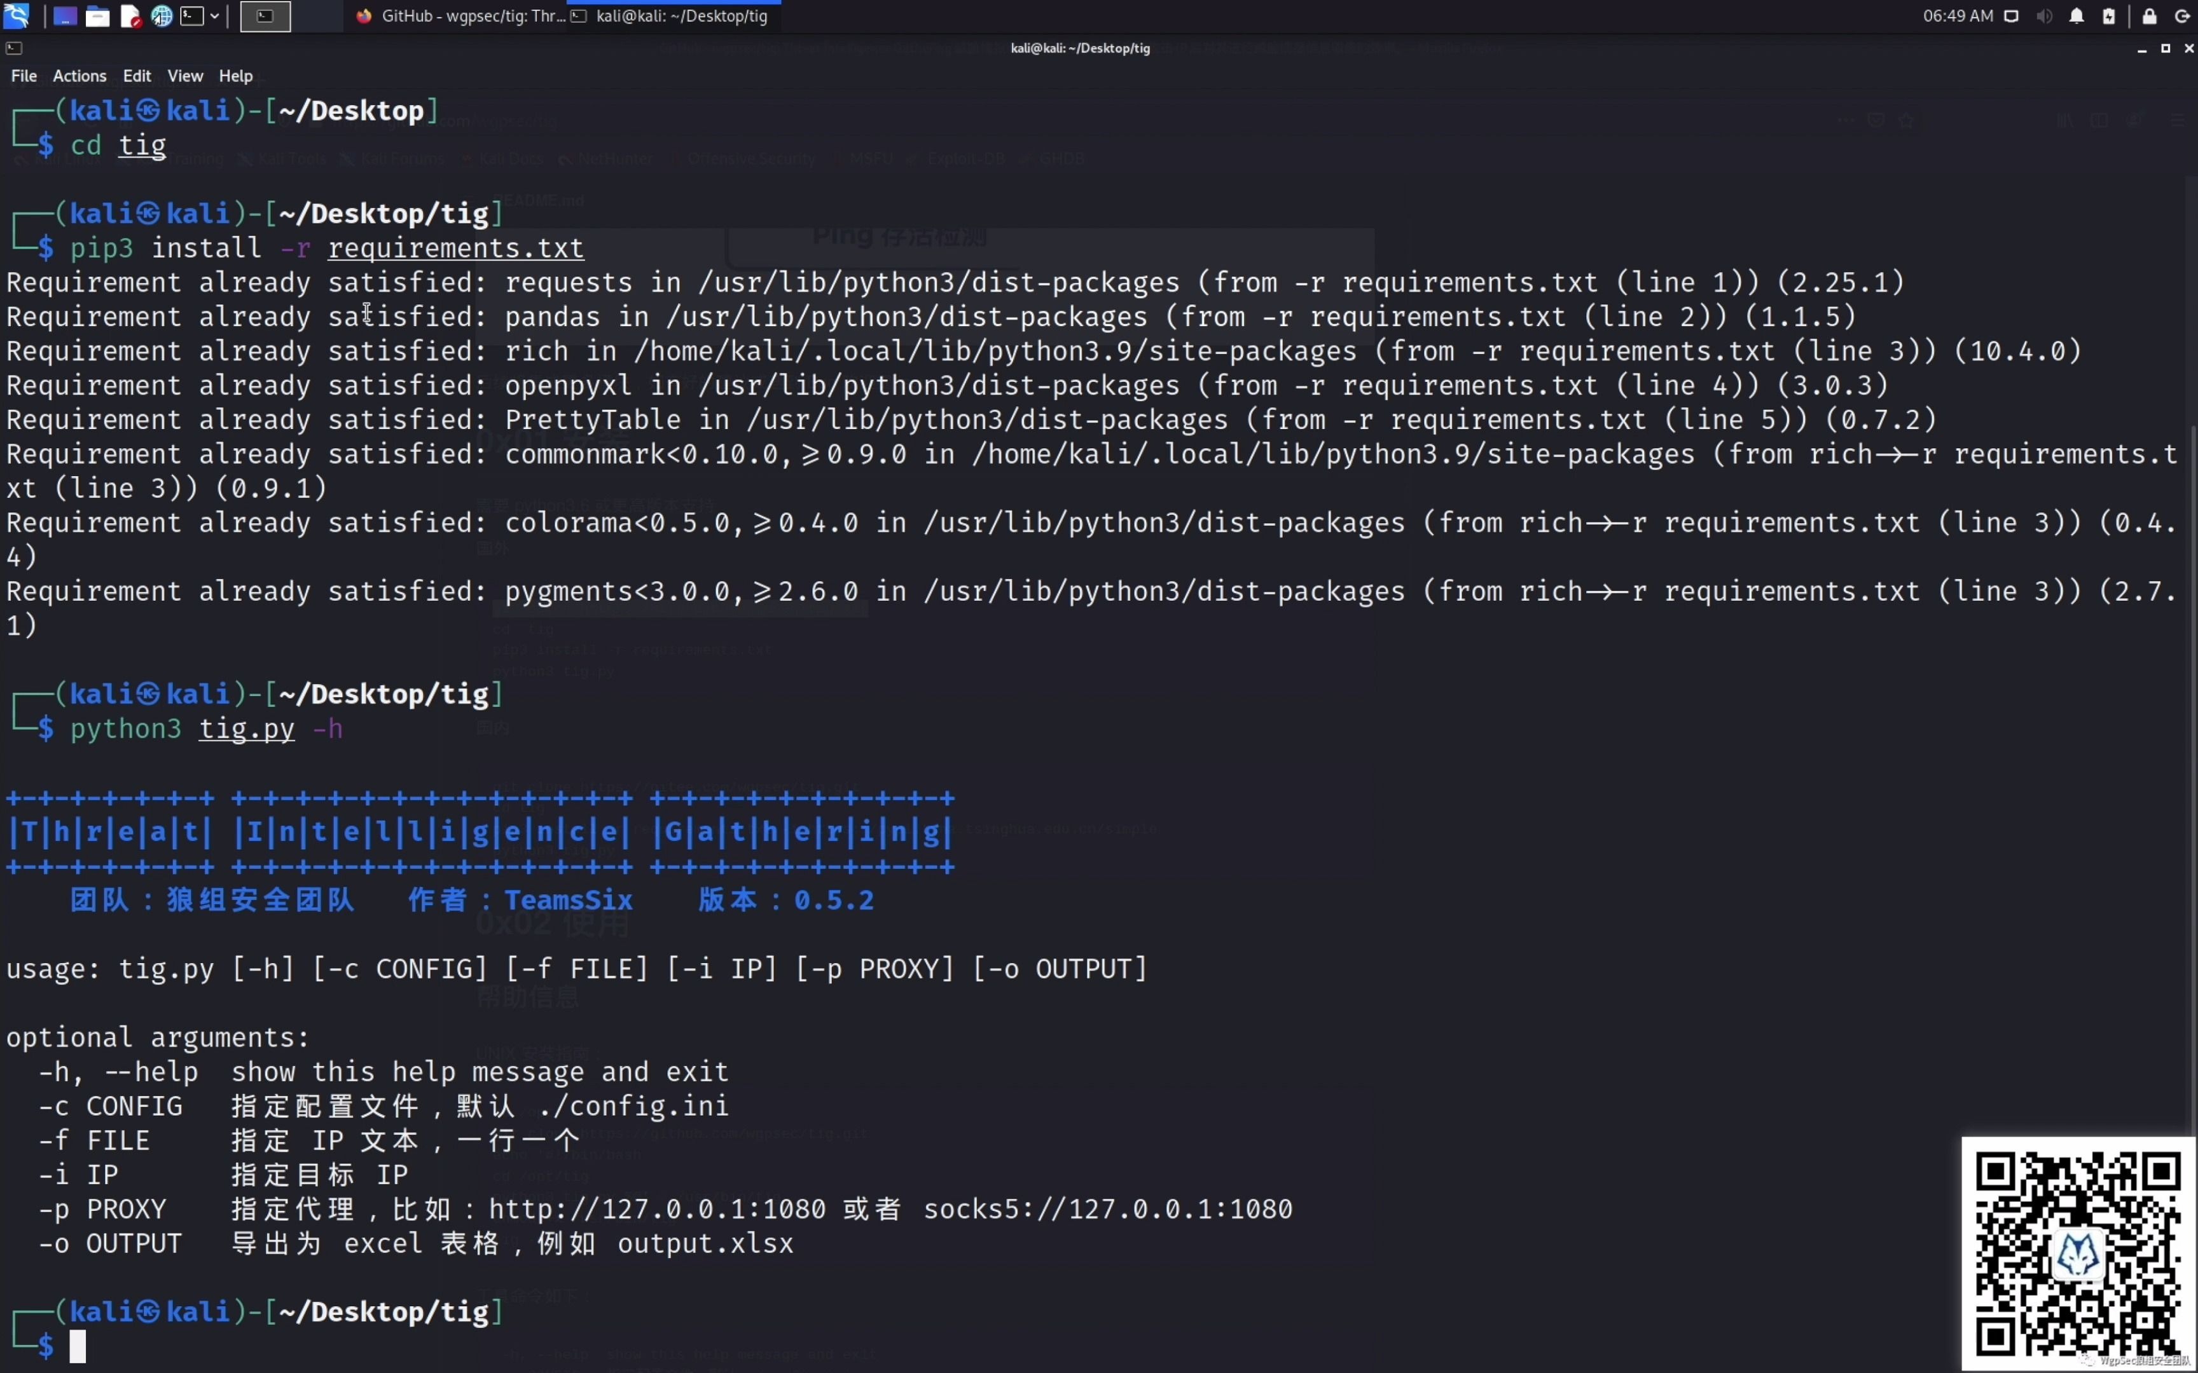The width and height of the screenshot is (2198, 1373).
Task: Click the log out panel icon
Action: click(2181, 15)
